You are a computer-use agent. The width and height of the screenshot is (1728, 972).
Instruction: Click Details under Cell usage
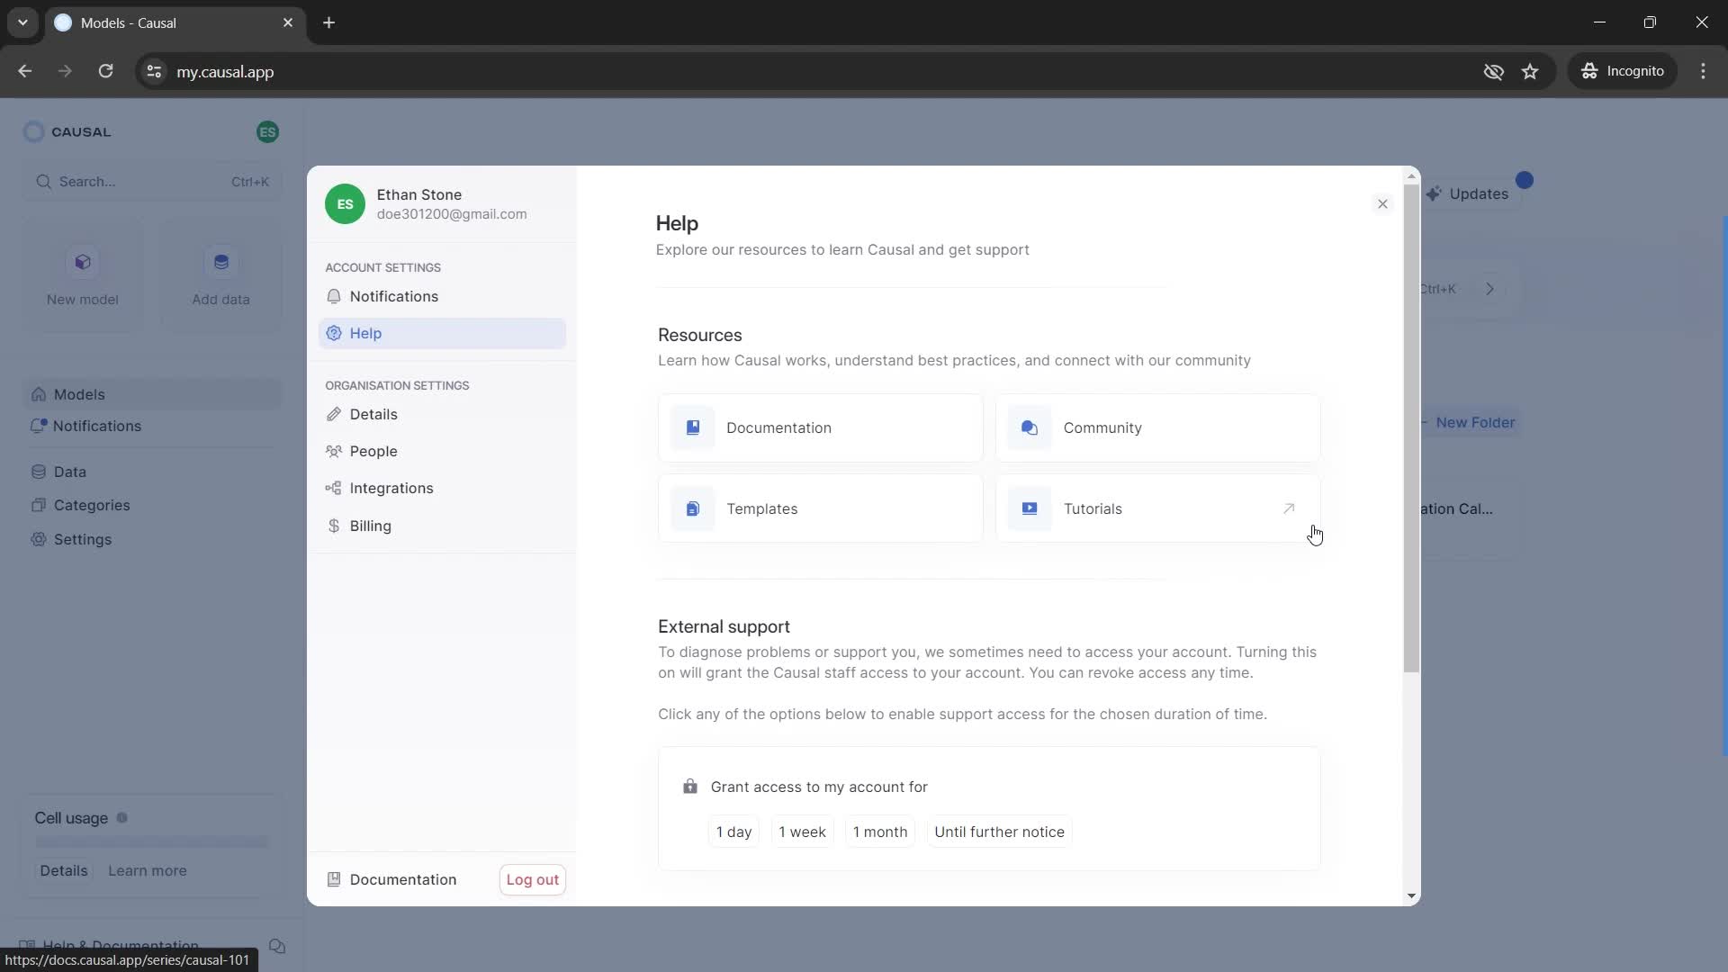point(64,870)
